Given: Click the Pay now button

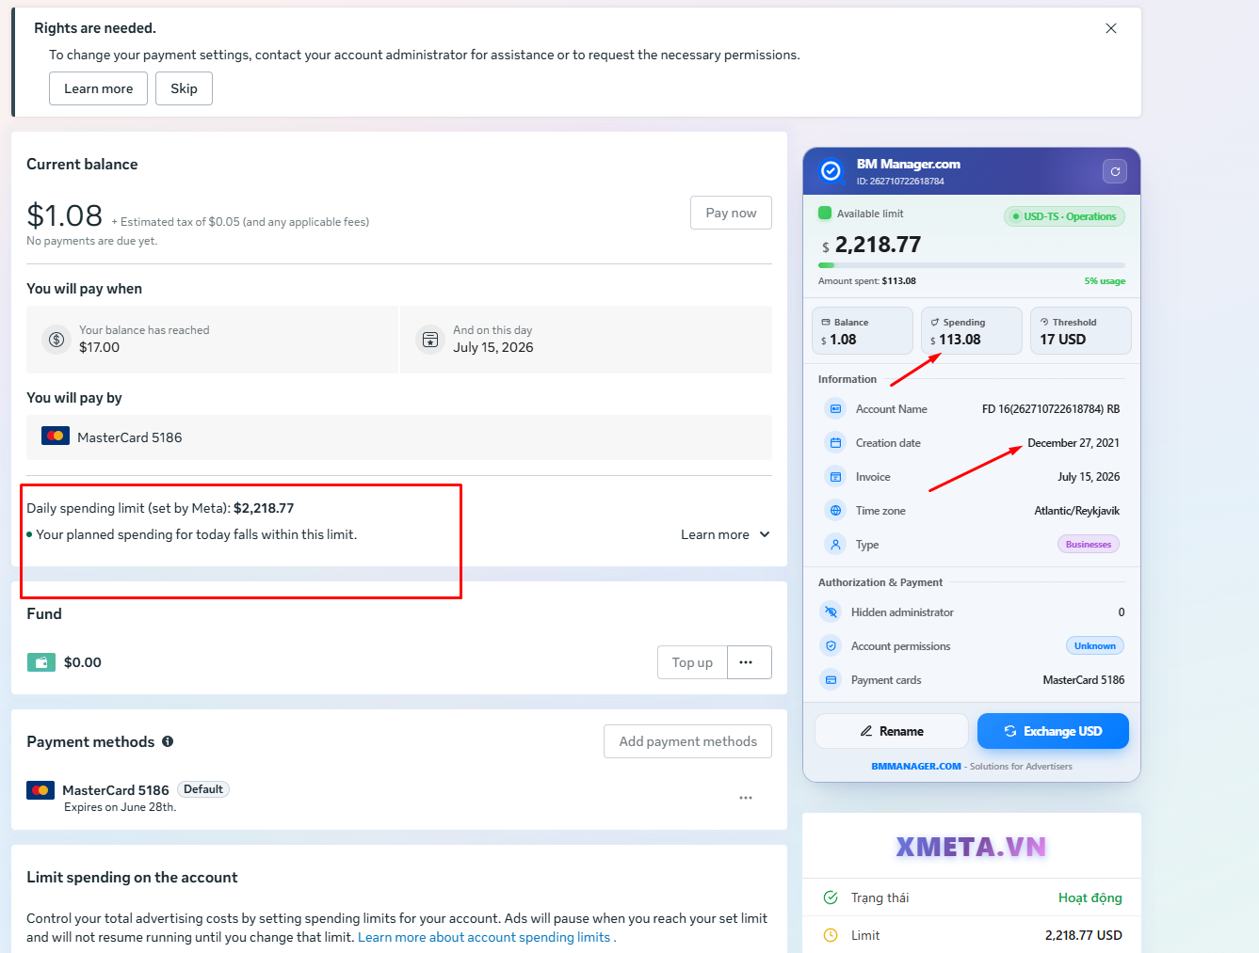Looking at the screenshot, I should click(731, 213).
